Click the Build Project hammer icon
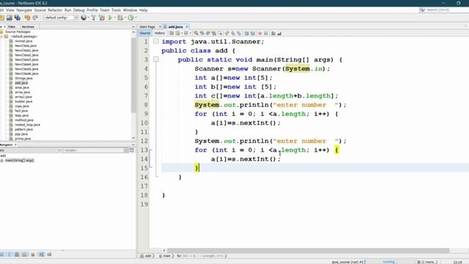This screenshot has width=469, height=264. pos(94,18)
